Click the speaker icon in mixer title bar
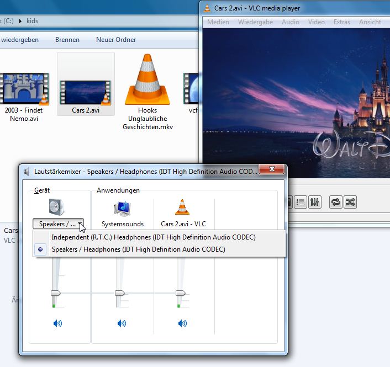This screenshot has width=390, height=367. (x=27, y=172)
